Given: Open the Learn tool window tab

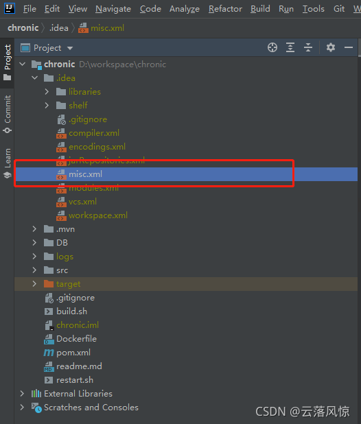Looking at the screenshot, I should pos(8,163).
